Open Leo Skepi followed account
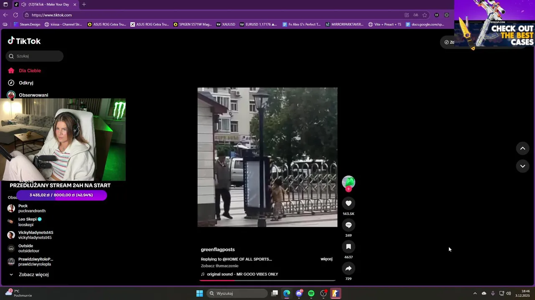Image resolution: width=535 pixels, height=300 pixels. [x=29, y=222]
